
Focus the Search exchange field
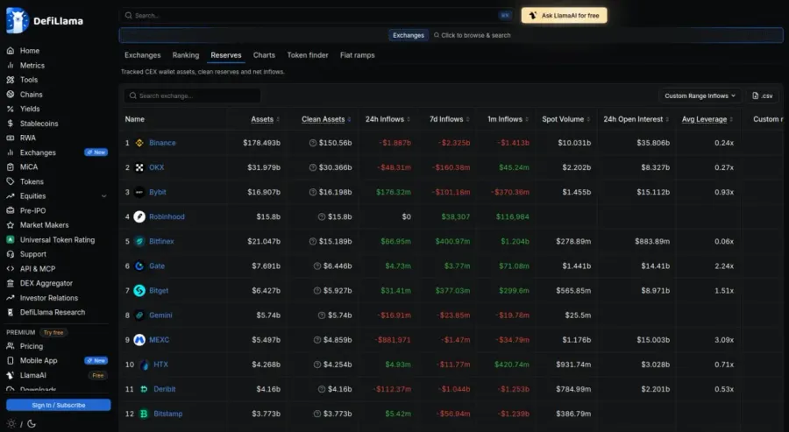coord(192,96)
